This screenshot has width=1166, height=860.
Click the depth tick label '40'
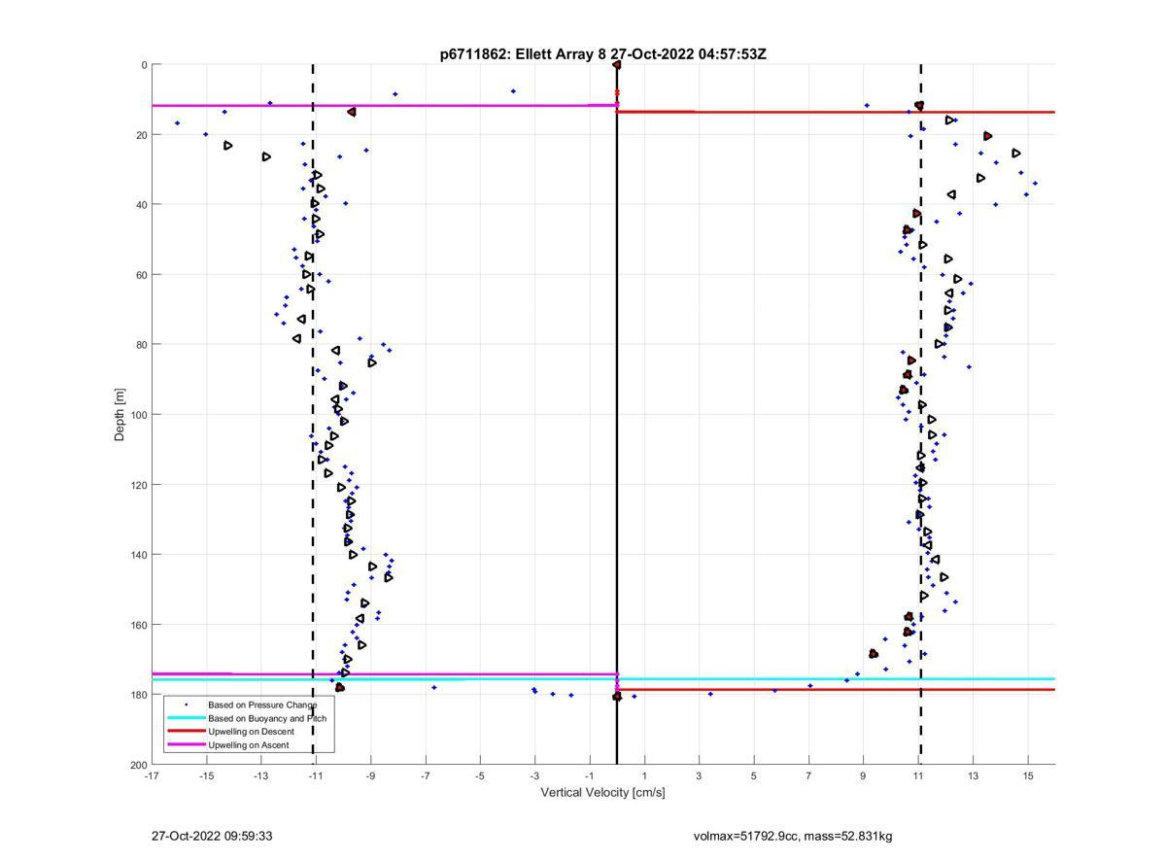click(141, 205)
